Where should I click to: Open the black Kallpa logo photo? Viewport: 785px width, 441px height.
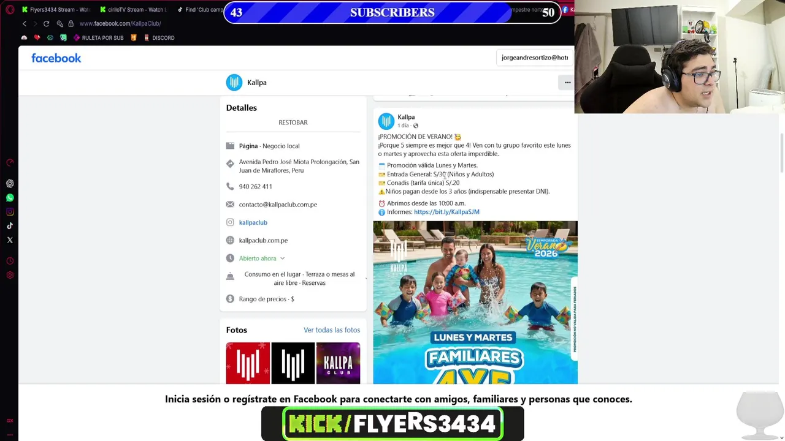click(x=293, y=363)
